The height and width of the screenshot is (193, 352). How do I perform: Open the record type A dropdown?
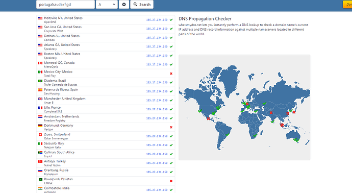[107, 4]
